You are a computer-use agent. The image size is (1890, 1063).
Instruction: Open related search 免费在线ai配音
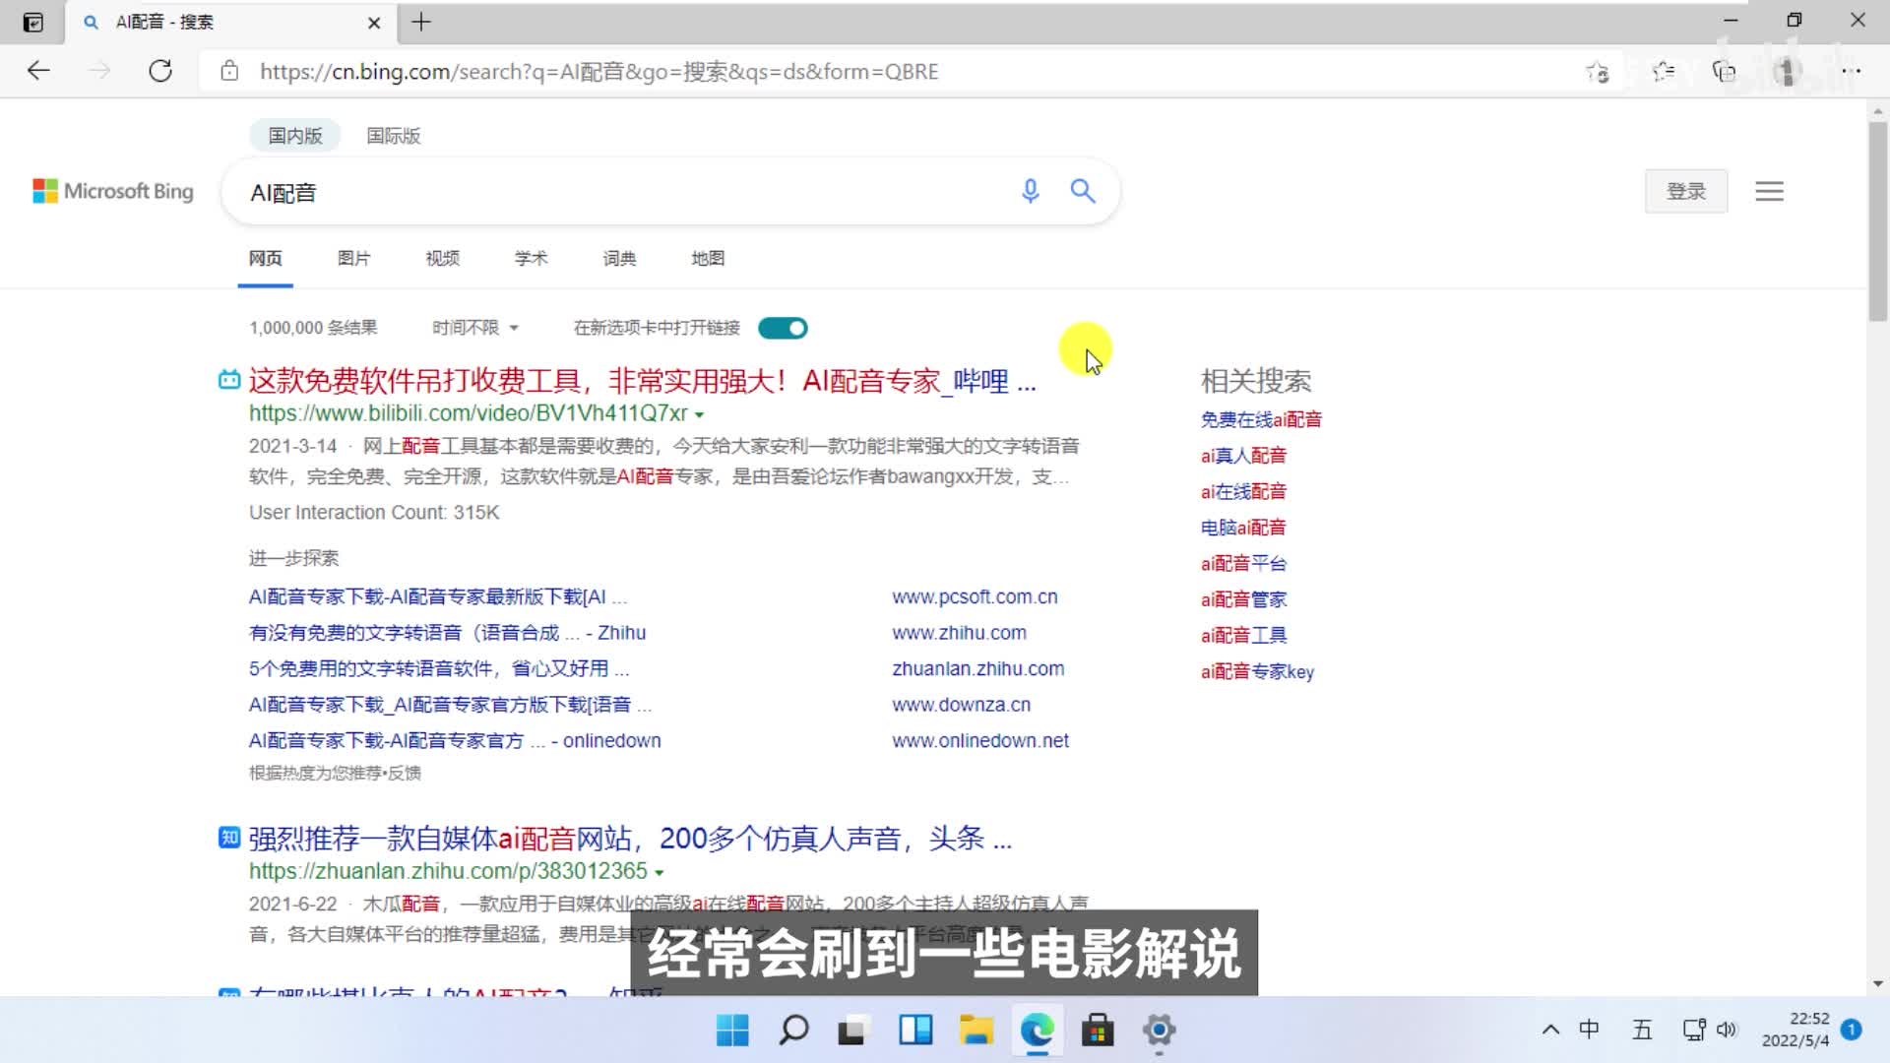pos(1261,419)
